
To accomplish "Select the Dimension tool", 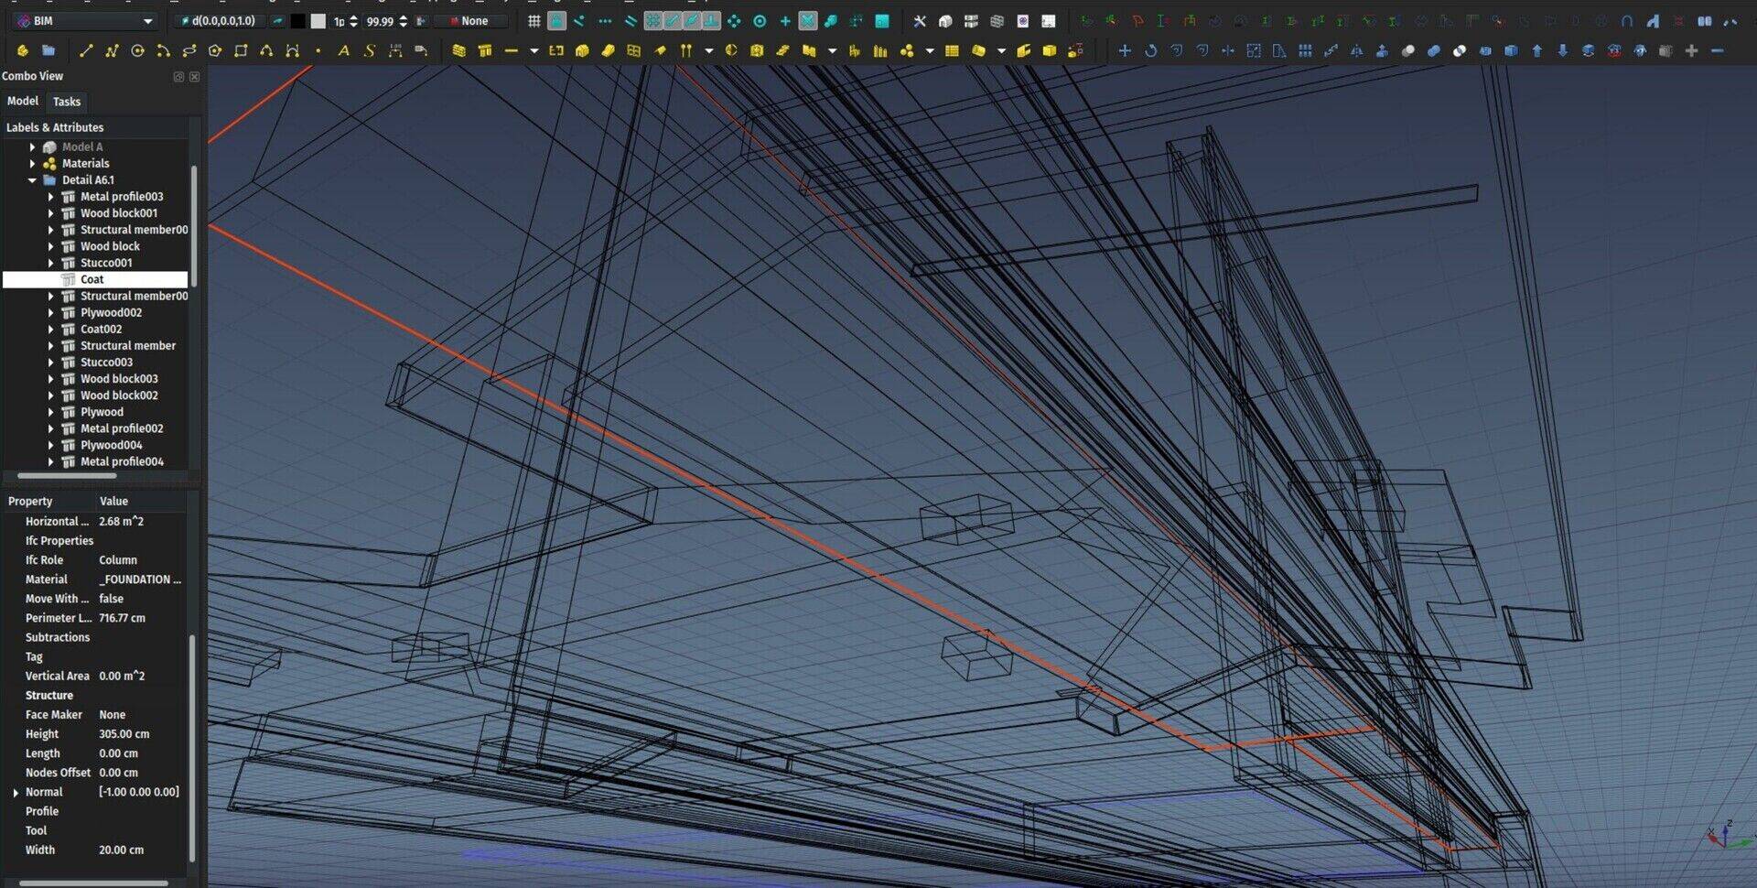I will (395, 51).
